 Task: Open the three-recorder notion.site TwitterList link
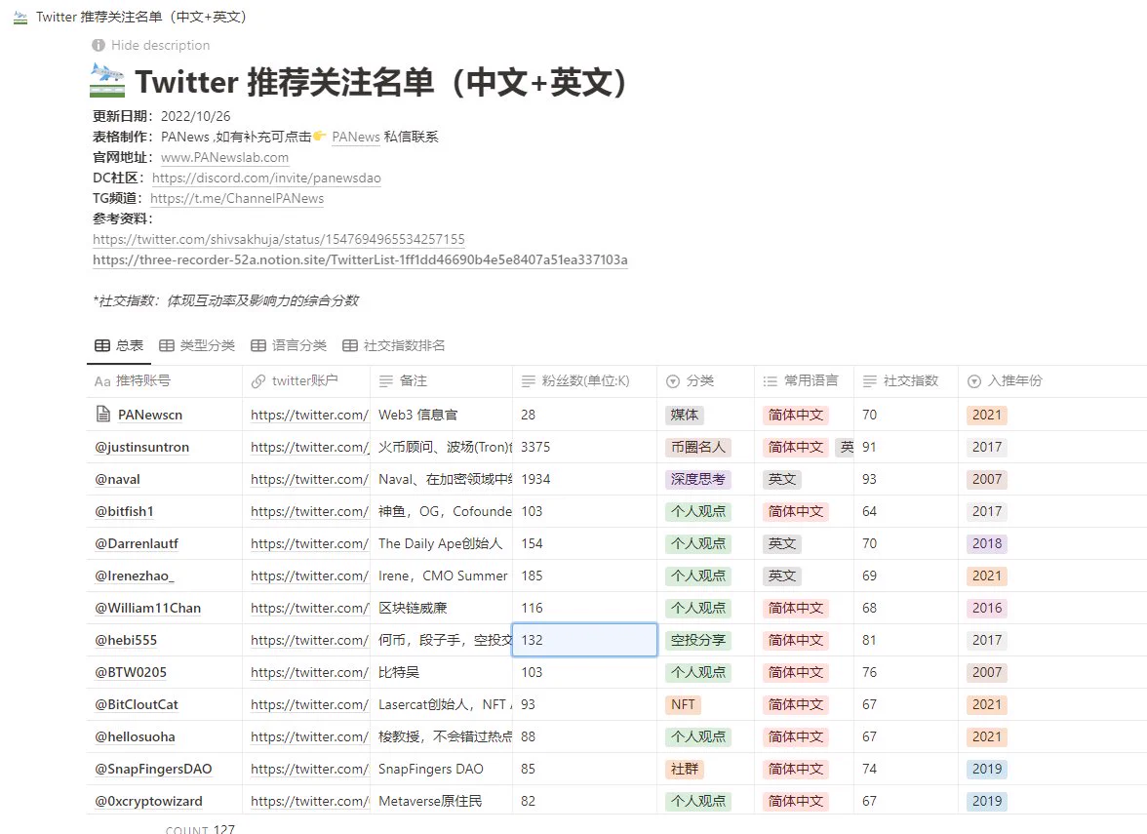pos(360,259)
